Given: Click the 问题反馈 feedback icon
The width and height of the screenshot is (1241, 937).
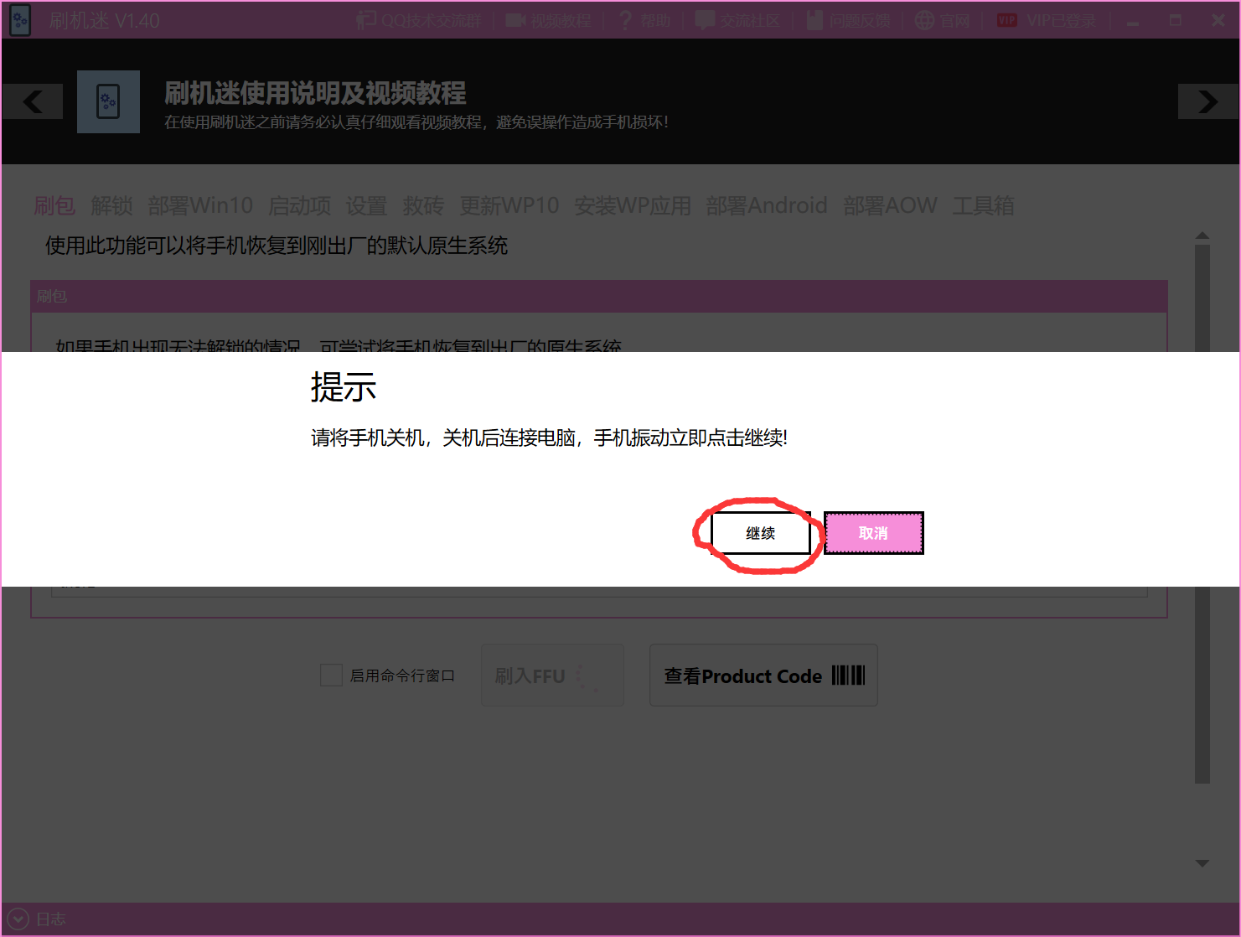Looking at the screenshot, I should [814, 20].
